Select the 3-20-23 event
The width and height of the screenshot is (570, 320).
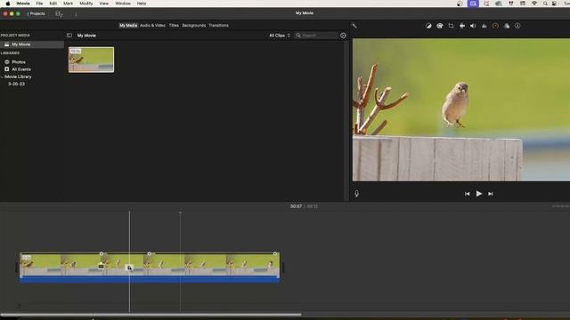16,84
